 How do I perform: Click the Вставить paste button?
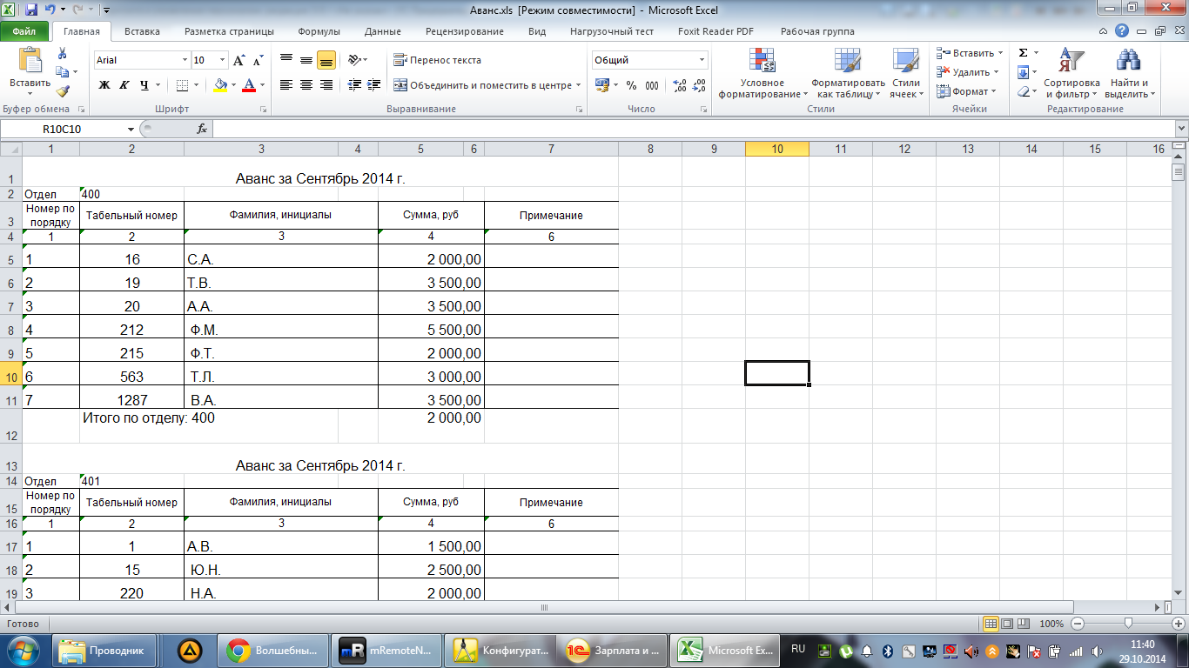click(x=30, y=70)
